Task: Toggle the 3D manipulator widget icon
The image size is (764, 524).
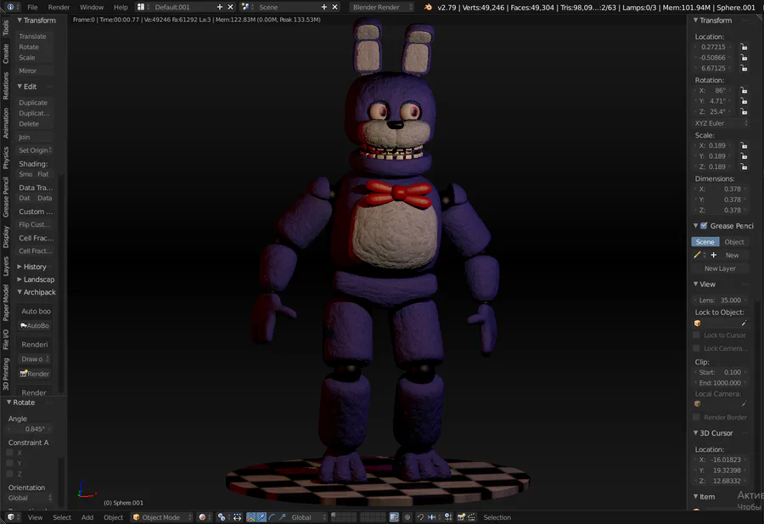Action: 251,517
